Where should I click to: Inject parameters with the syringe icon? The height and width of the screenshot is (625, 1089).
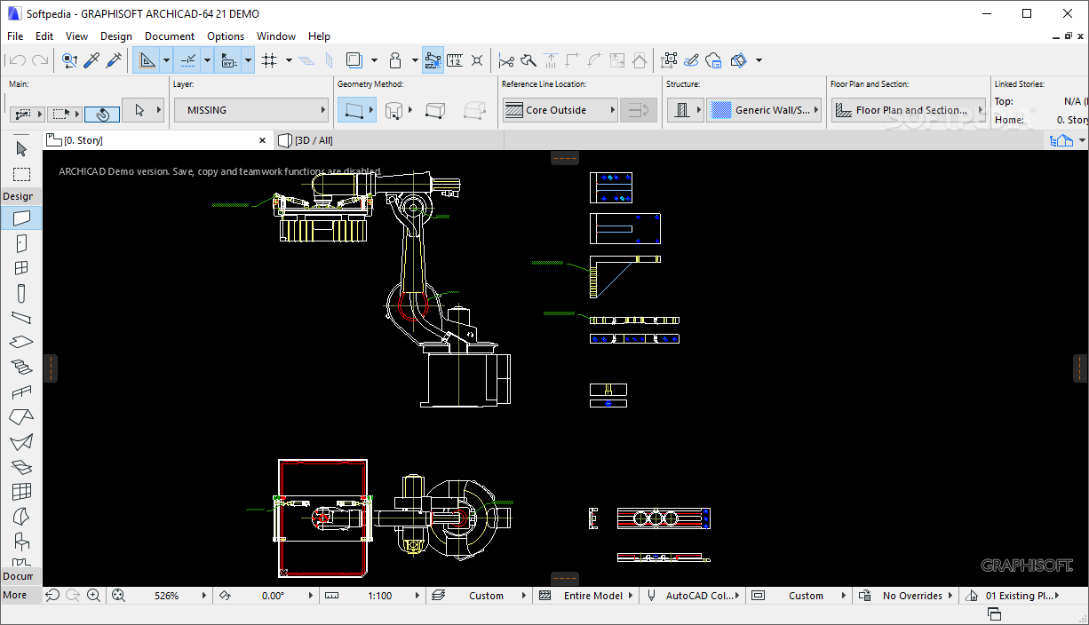[x=115, y=60]
